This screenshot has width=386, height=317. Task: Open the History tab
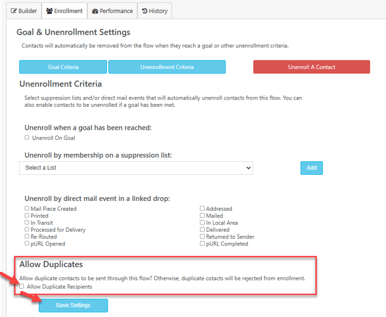[155, 11]
